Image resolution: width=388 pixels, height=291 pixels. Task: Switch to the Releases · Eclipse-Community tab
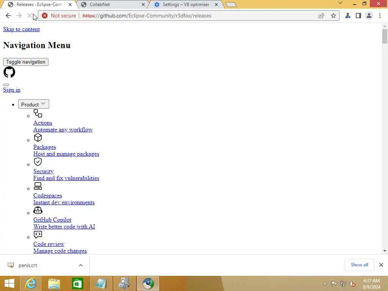[39, 5]
